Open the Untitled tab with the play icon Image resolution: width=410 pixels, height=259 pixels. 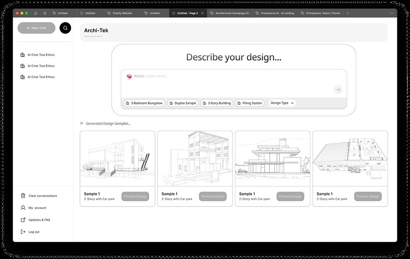coord(90,13)
